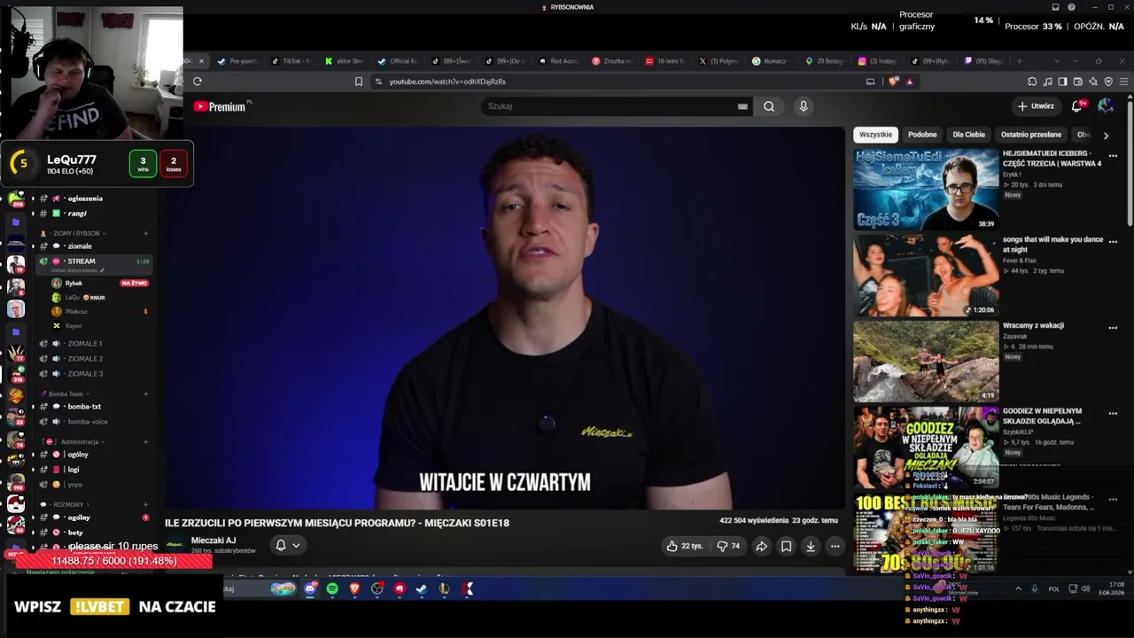Screen dimensions: 1134x638
Task: Switch to the Pre-purchase browser tab
Action: point(237,61)
